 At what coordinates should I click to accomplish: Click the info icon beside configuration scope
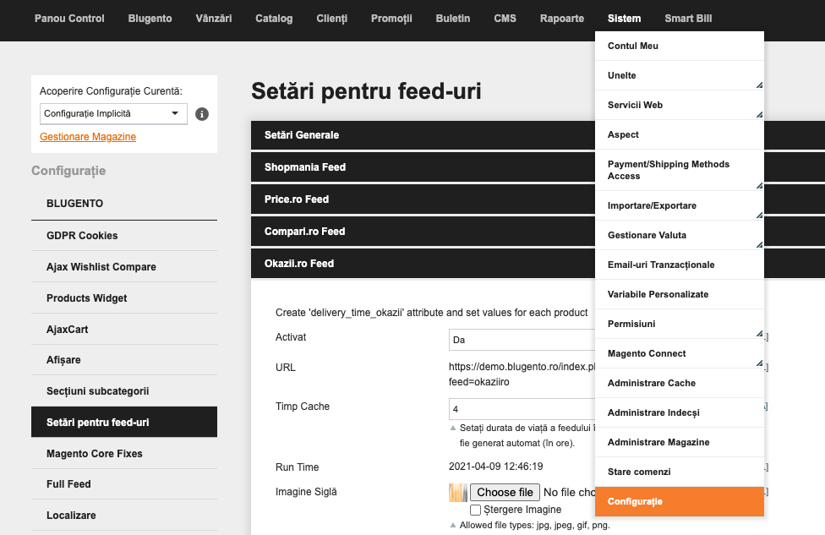201,114
